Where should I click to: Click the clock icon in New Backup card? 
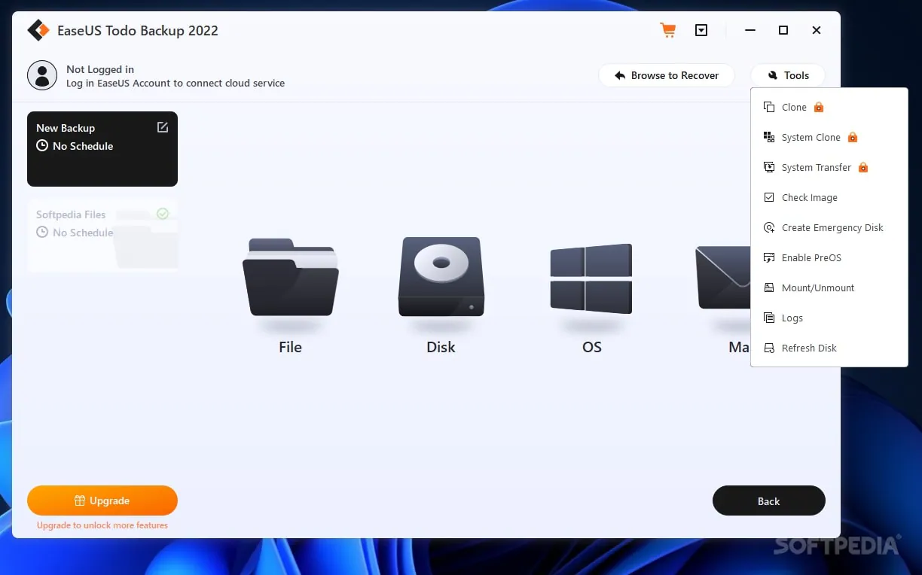coord(42,145)
